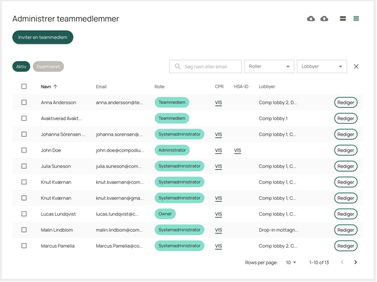
Task: Click the email 'john.doe@compodiu...'
Action: click(x=120, y=150)
